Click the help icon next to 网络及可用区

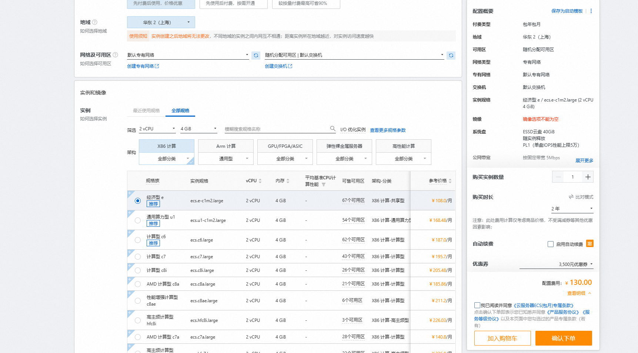115,55
